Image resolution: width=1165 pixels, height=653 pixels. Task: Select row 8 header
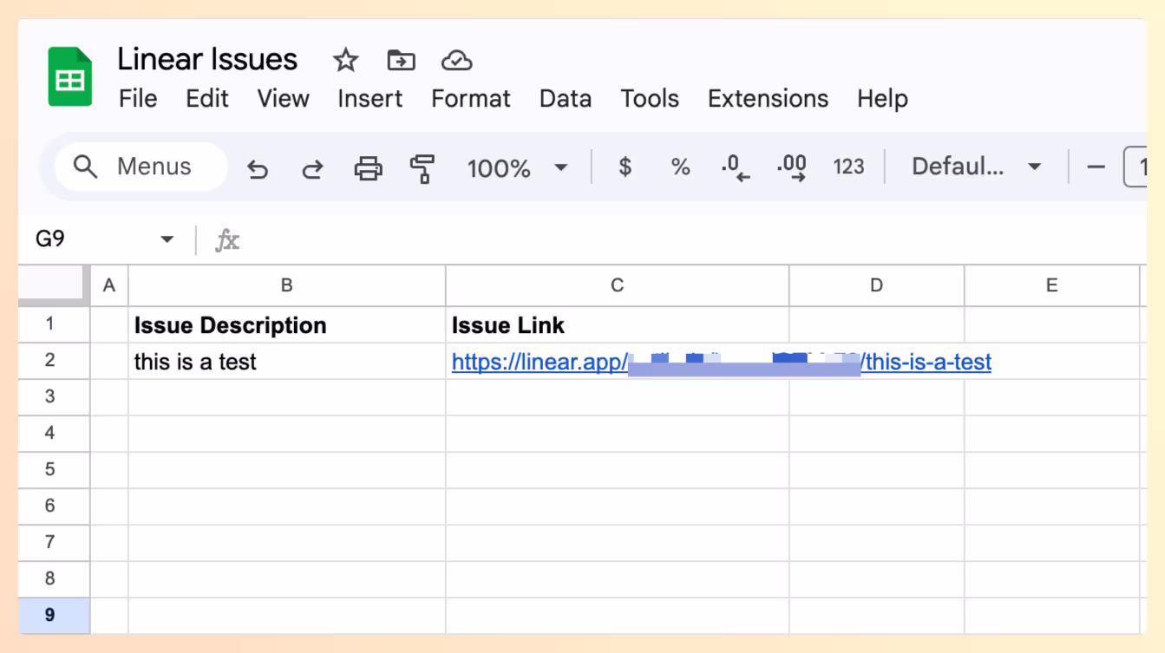coord(54,579)
